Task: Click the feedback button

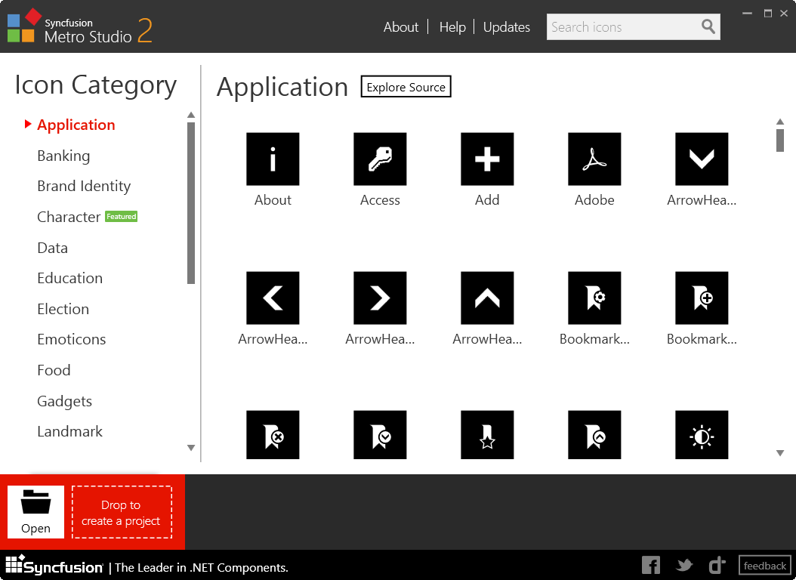Action: (x=764, y=565)
